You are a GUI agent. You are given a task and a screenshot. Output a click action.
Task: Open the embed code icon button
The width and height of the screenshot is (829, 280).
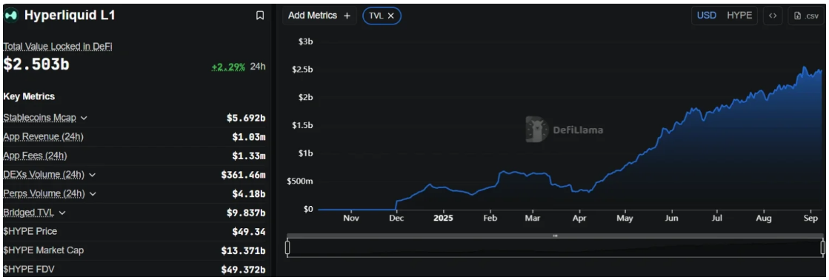(773, 16)
